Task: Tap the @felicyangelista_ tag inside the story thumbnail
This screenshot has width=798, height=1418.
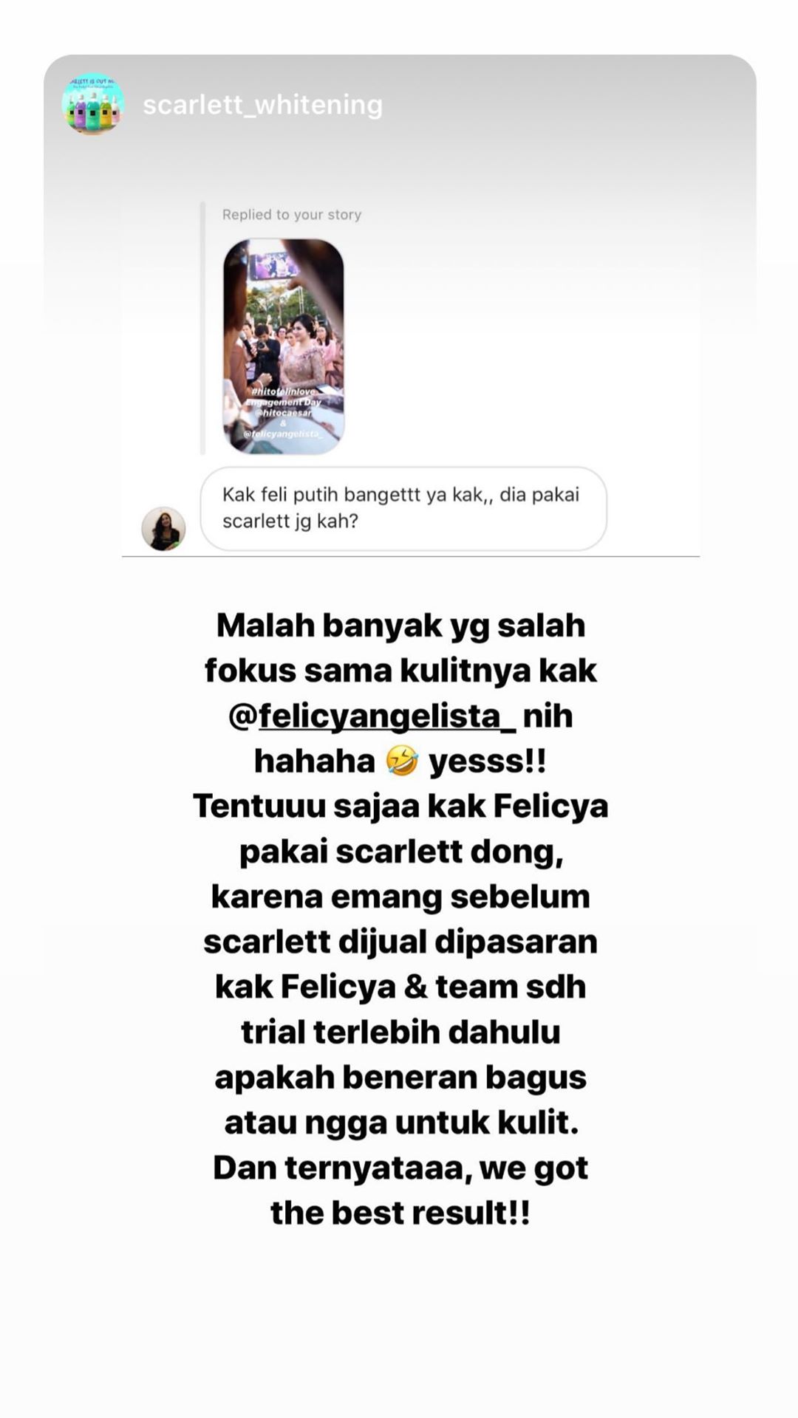Action: tap(284, 434)
